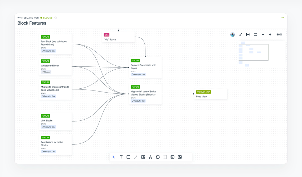Click the user avatar icon
This screenshot has height=177, width=302.
[233, 34]
